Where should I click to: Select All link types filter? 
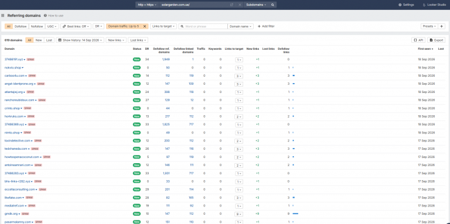pos(9,26)
